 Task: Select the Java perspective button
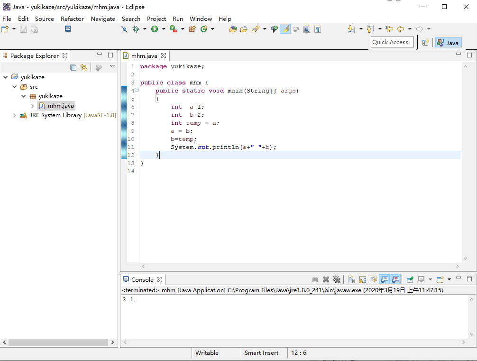point(448,43)
